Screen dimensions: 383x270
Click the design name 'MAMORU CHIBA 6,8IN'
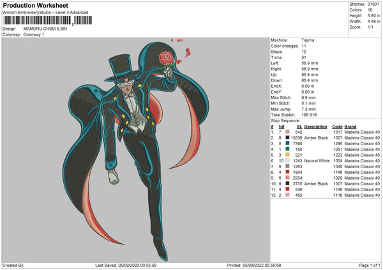[45, 29]
